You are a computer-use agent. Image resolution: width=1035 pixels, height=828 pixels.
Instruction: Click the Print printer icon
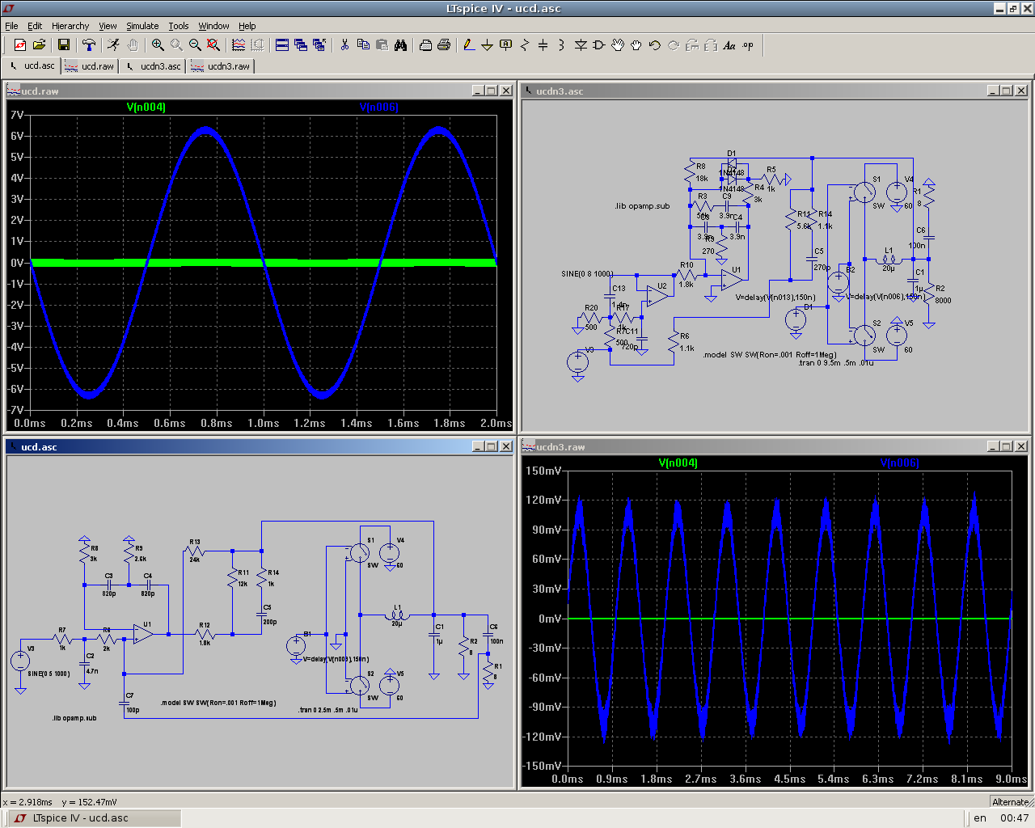pos(444,45)
